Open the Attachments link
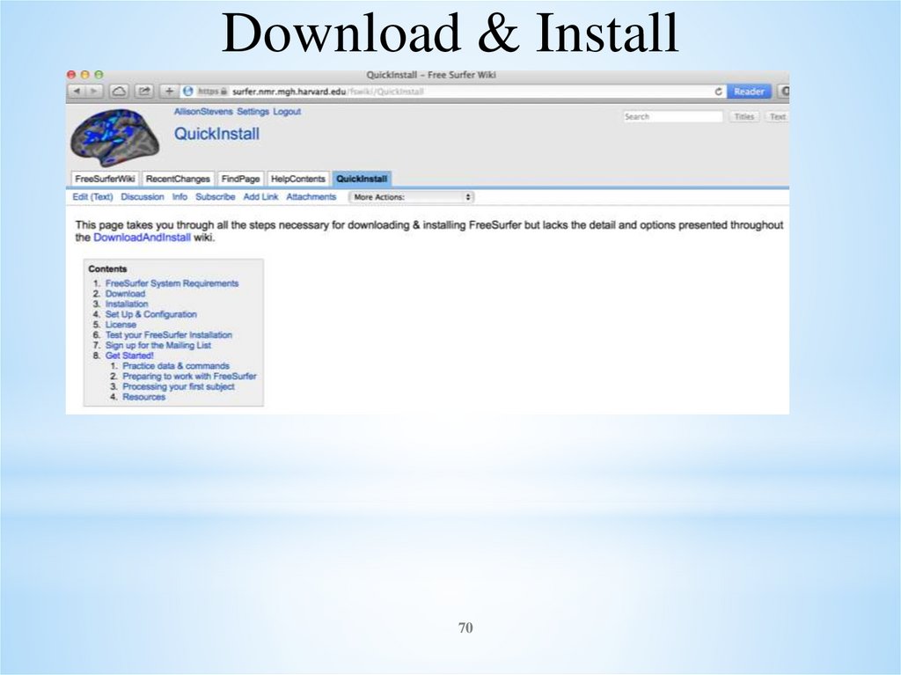This screenshot has height=675, width=901. point(311,196)
